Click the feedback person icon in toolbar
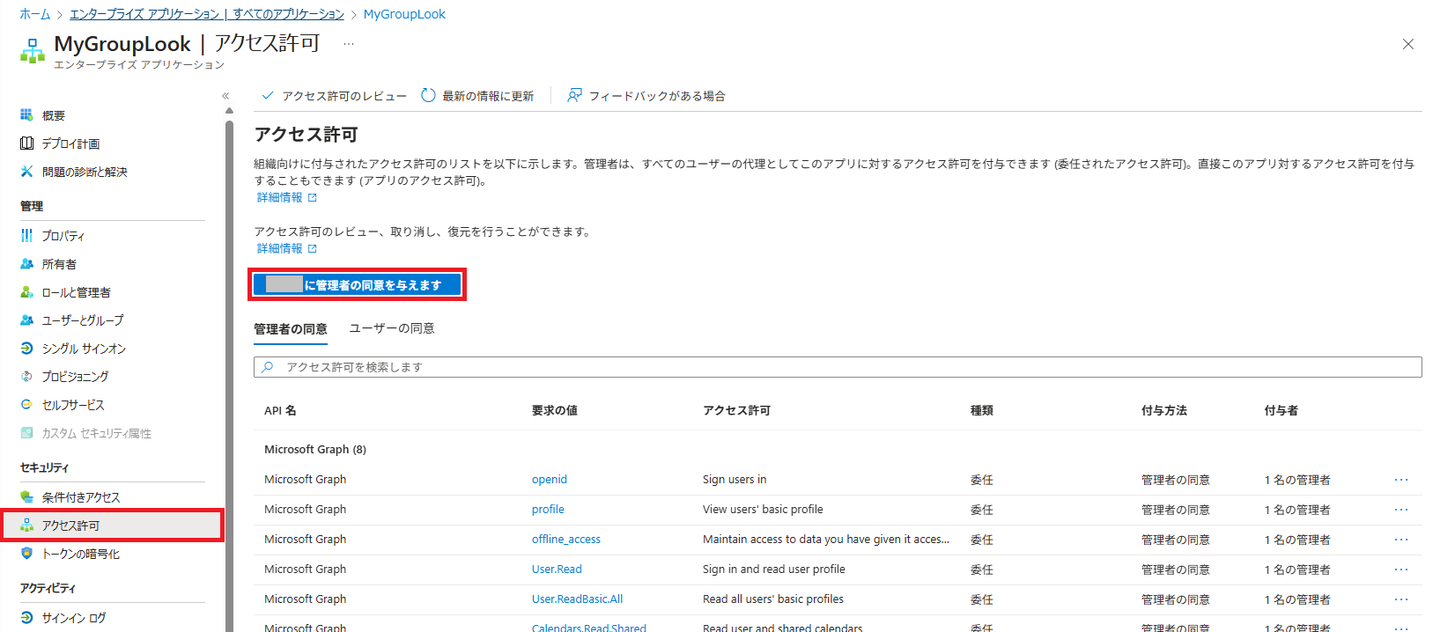The width and height of the screenshot is (1440, 632). pos(574,95)
